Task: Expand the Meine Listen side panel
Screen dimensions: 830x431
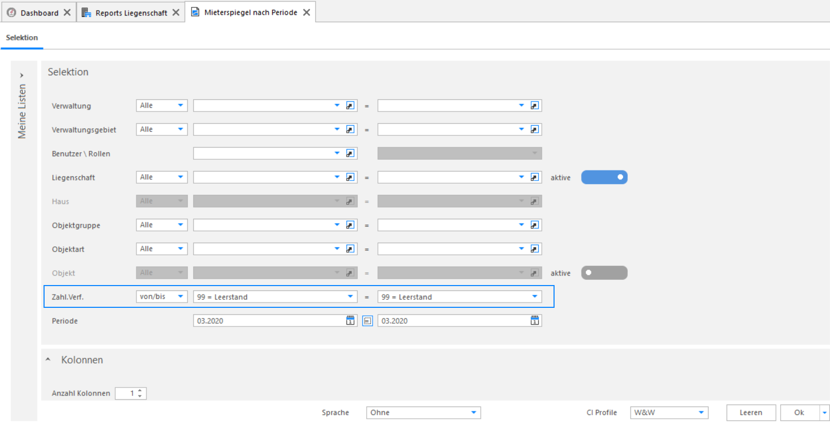Action: [x=22, y=75]
